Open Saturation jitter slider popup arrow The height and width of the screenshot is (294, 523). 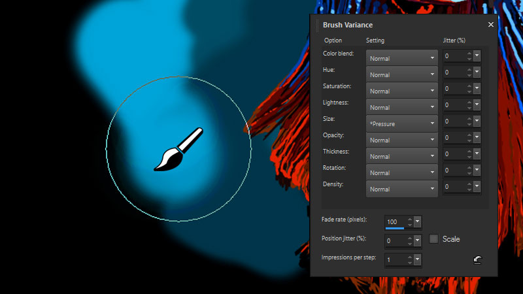click(477, 89)
